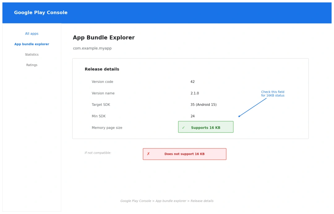Click the Does not support 16 KB badge
334x214 pixels.
[184, 154]
